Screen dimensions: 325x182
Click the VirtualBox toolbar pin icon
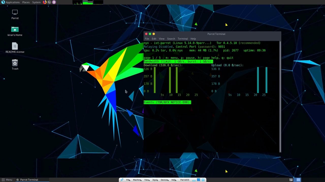[x=122, y=180]
